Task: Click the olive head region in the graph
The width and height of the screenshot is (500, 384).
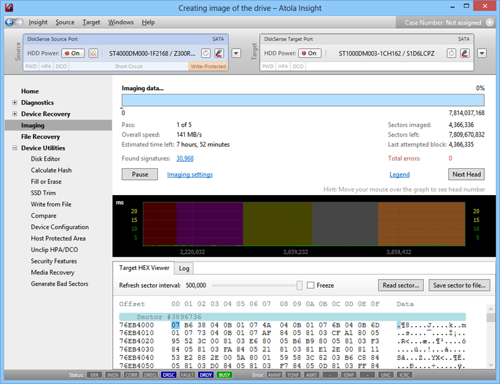Action: 277,224
